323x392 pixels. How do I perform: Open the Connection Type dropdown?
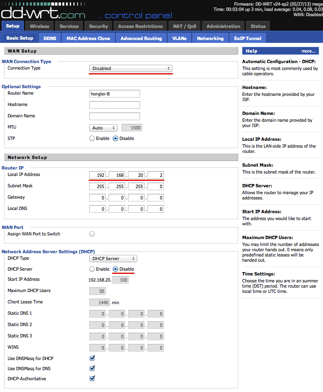pyautogui.click(x=131, y=68)
